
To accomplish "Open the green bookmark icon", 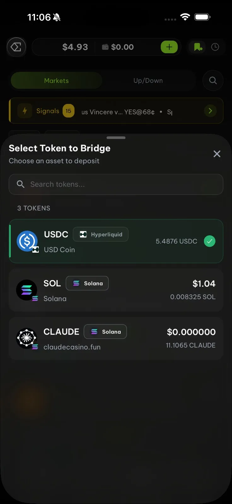I will [x=198, y=47].
